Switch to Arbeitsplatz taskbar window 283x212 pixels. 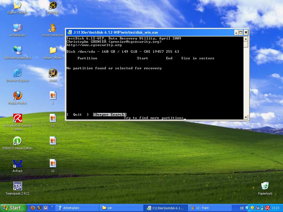point(77,208)
